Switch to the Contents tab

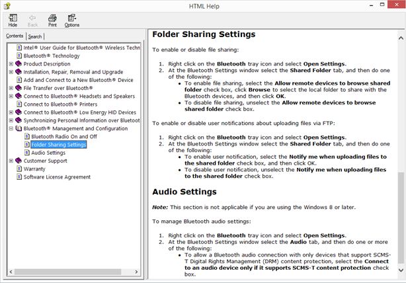pos(15,36)
